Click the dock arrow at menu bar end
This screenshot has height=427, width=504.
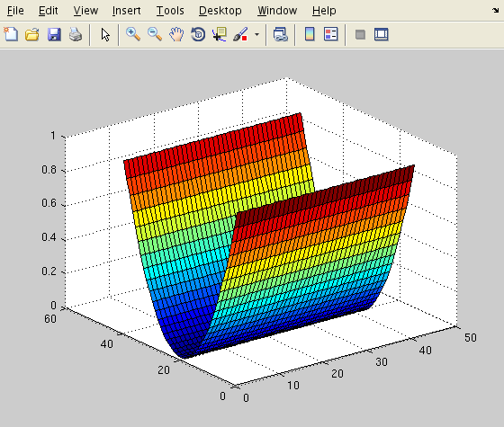495,11
